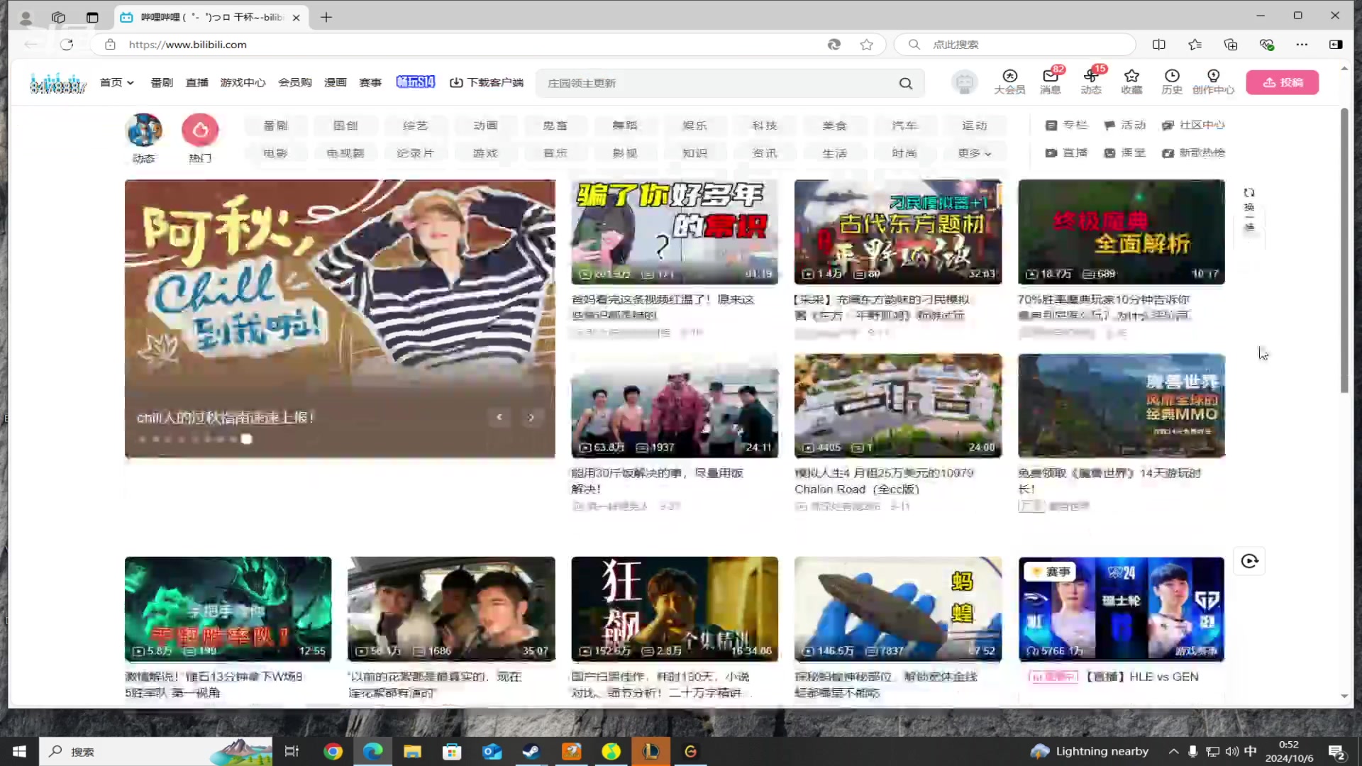Open 动态 feed icon with 15 badge

1091,82
